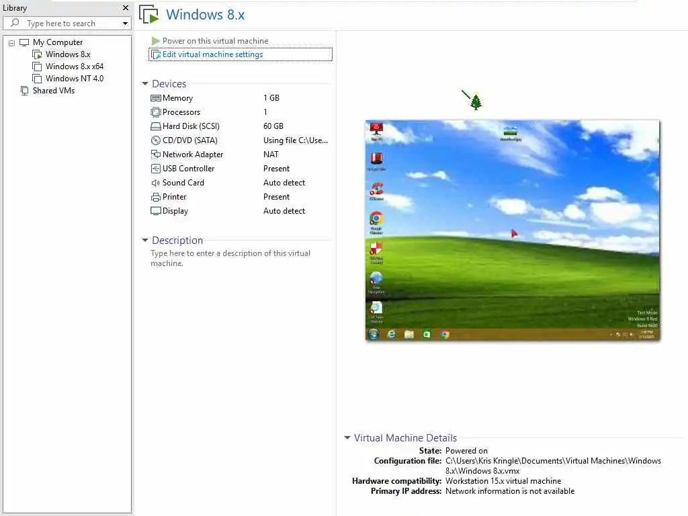Click the 1 GB memory value
Image resolution: width=688 pixels, height=516 pixels.
coord(271,98)
